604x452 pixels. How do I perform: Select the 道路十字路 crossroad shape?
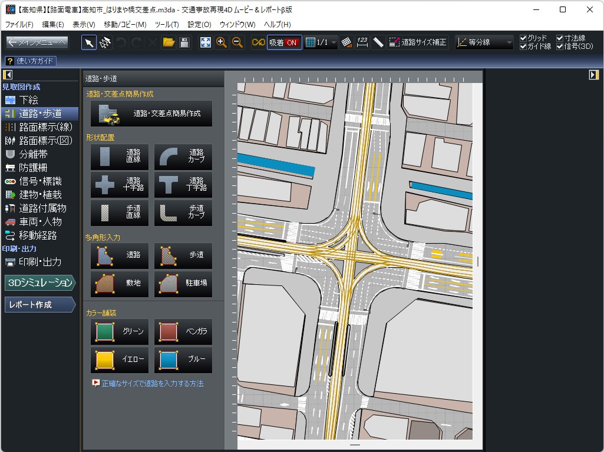pyautogui.click(x=120, y=184)
